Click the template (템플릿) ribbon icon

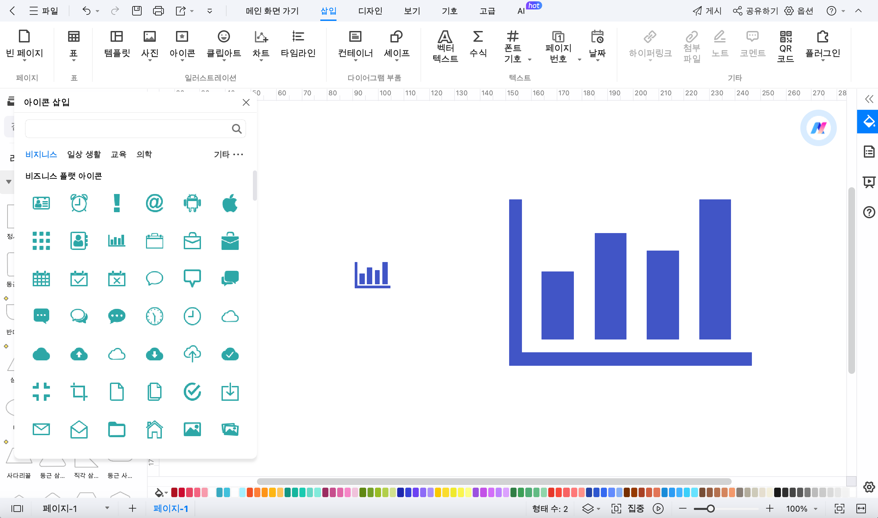(117, 44)
